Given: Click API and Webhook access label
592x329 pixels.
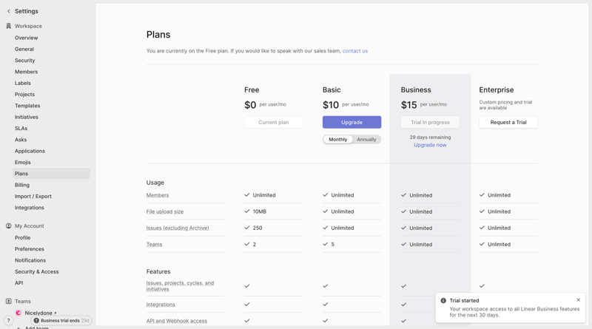Looking at the screenshot, I should coord(177,321).
